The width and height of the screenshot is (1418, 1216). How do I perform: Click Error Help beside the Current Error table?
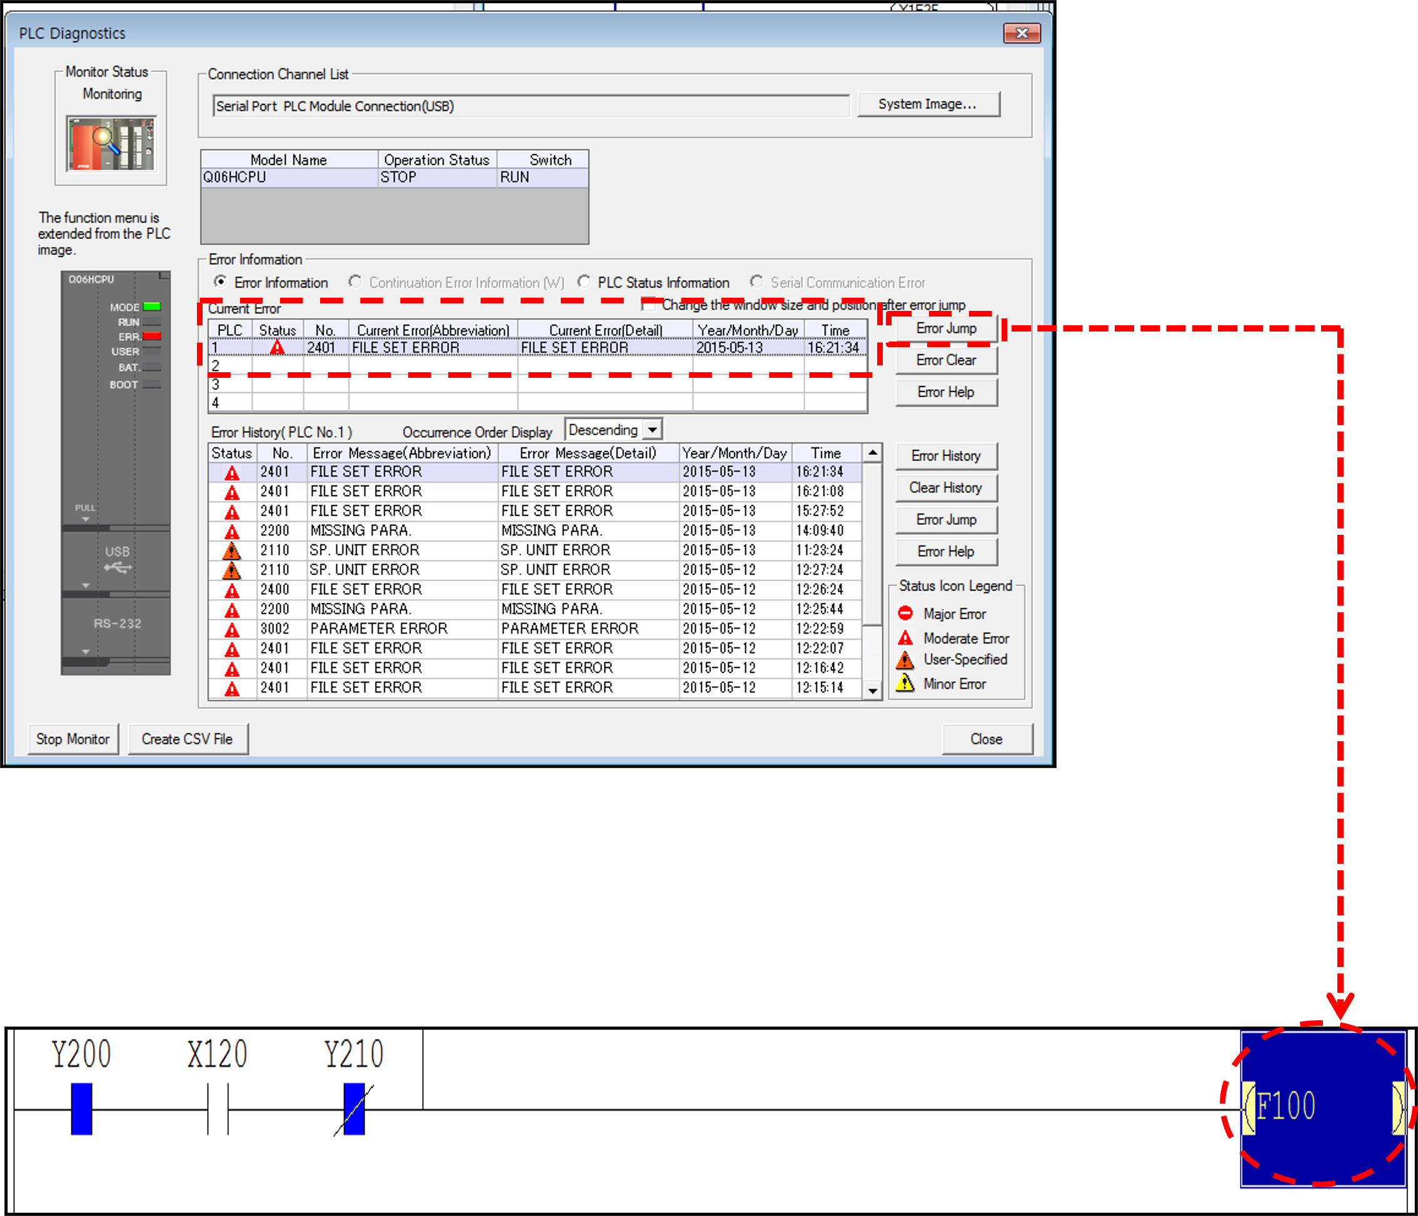[947, 392]
